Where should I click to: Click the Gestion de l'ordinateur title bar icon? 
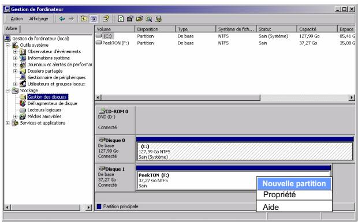(x=7, y=9)
